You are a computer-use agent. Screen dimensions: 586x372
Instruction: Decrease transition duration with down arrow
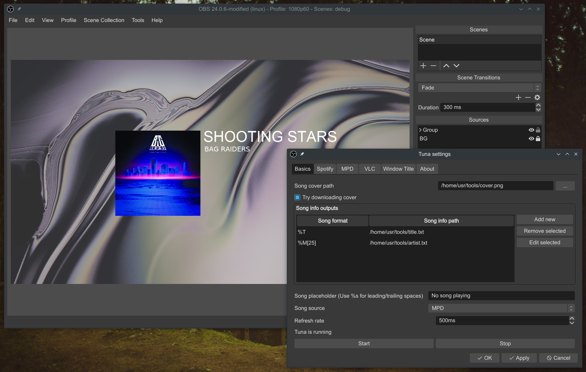538,109
